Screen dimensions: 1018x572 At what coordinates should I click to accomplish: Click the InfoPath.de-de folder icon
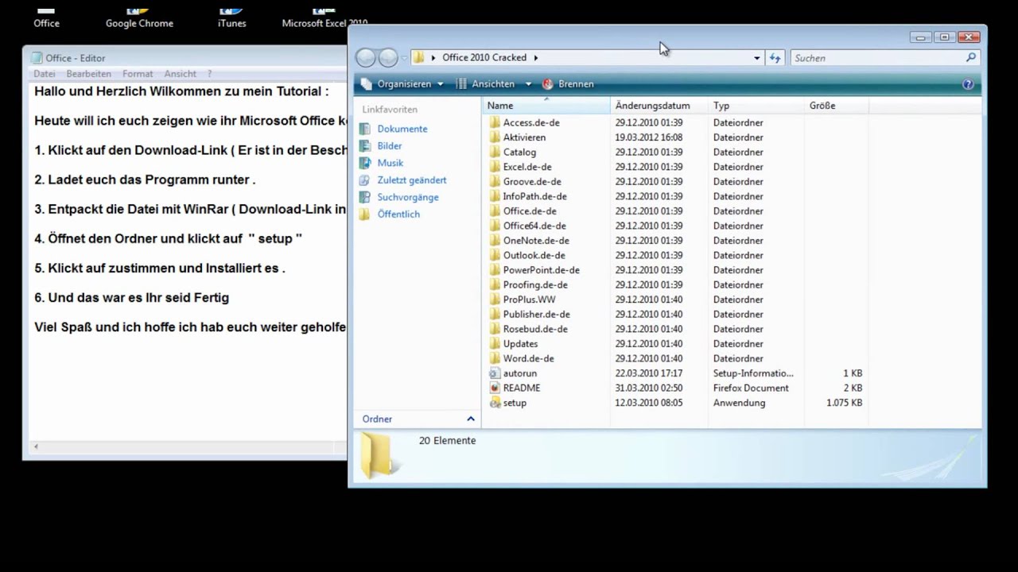(494, 196)
